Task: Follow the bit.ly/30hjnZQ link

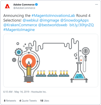Action: pyautogui.click(x=81, y=25)
